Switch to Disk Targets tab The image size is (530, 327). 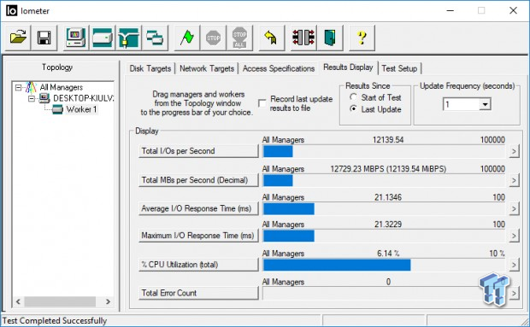point(150,68)
